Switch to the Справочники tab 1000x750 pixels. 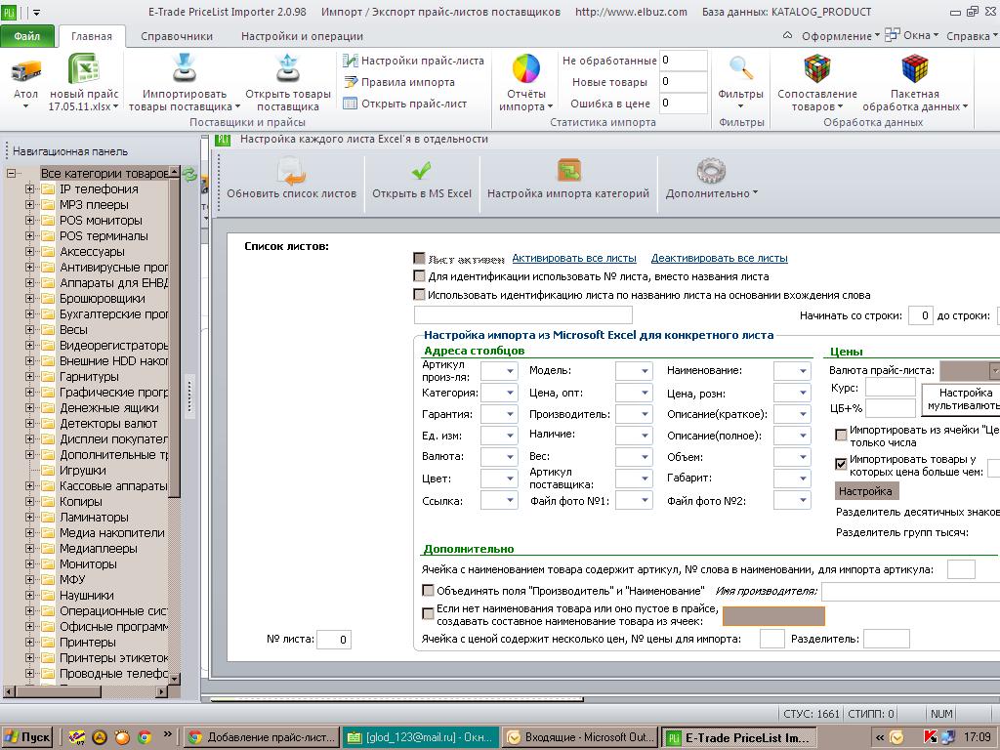pyautogui.click(x=177, y=36)
